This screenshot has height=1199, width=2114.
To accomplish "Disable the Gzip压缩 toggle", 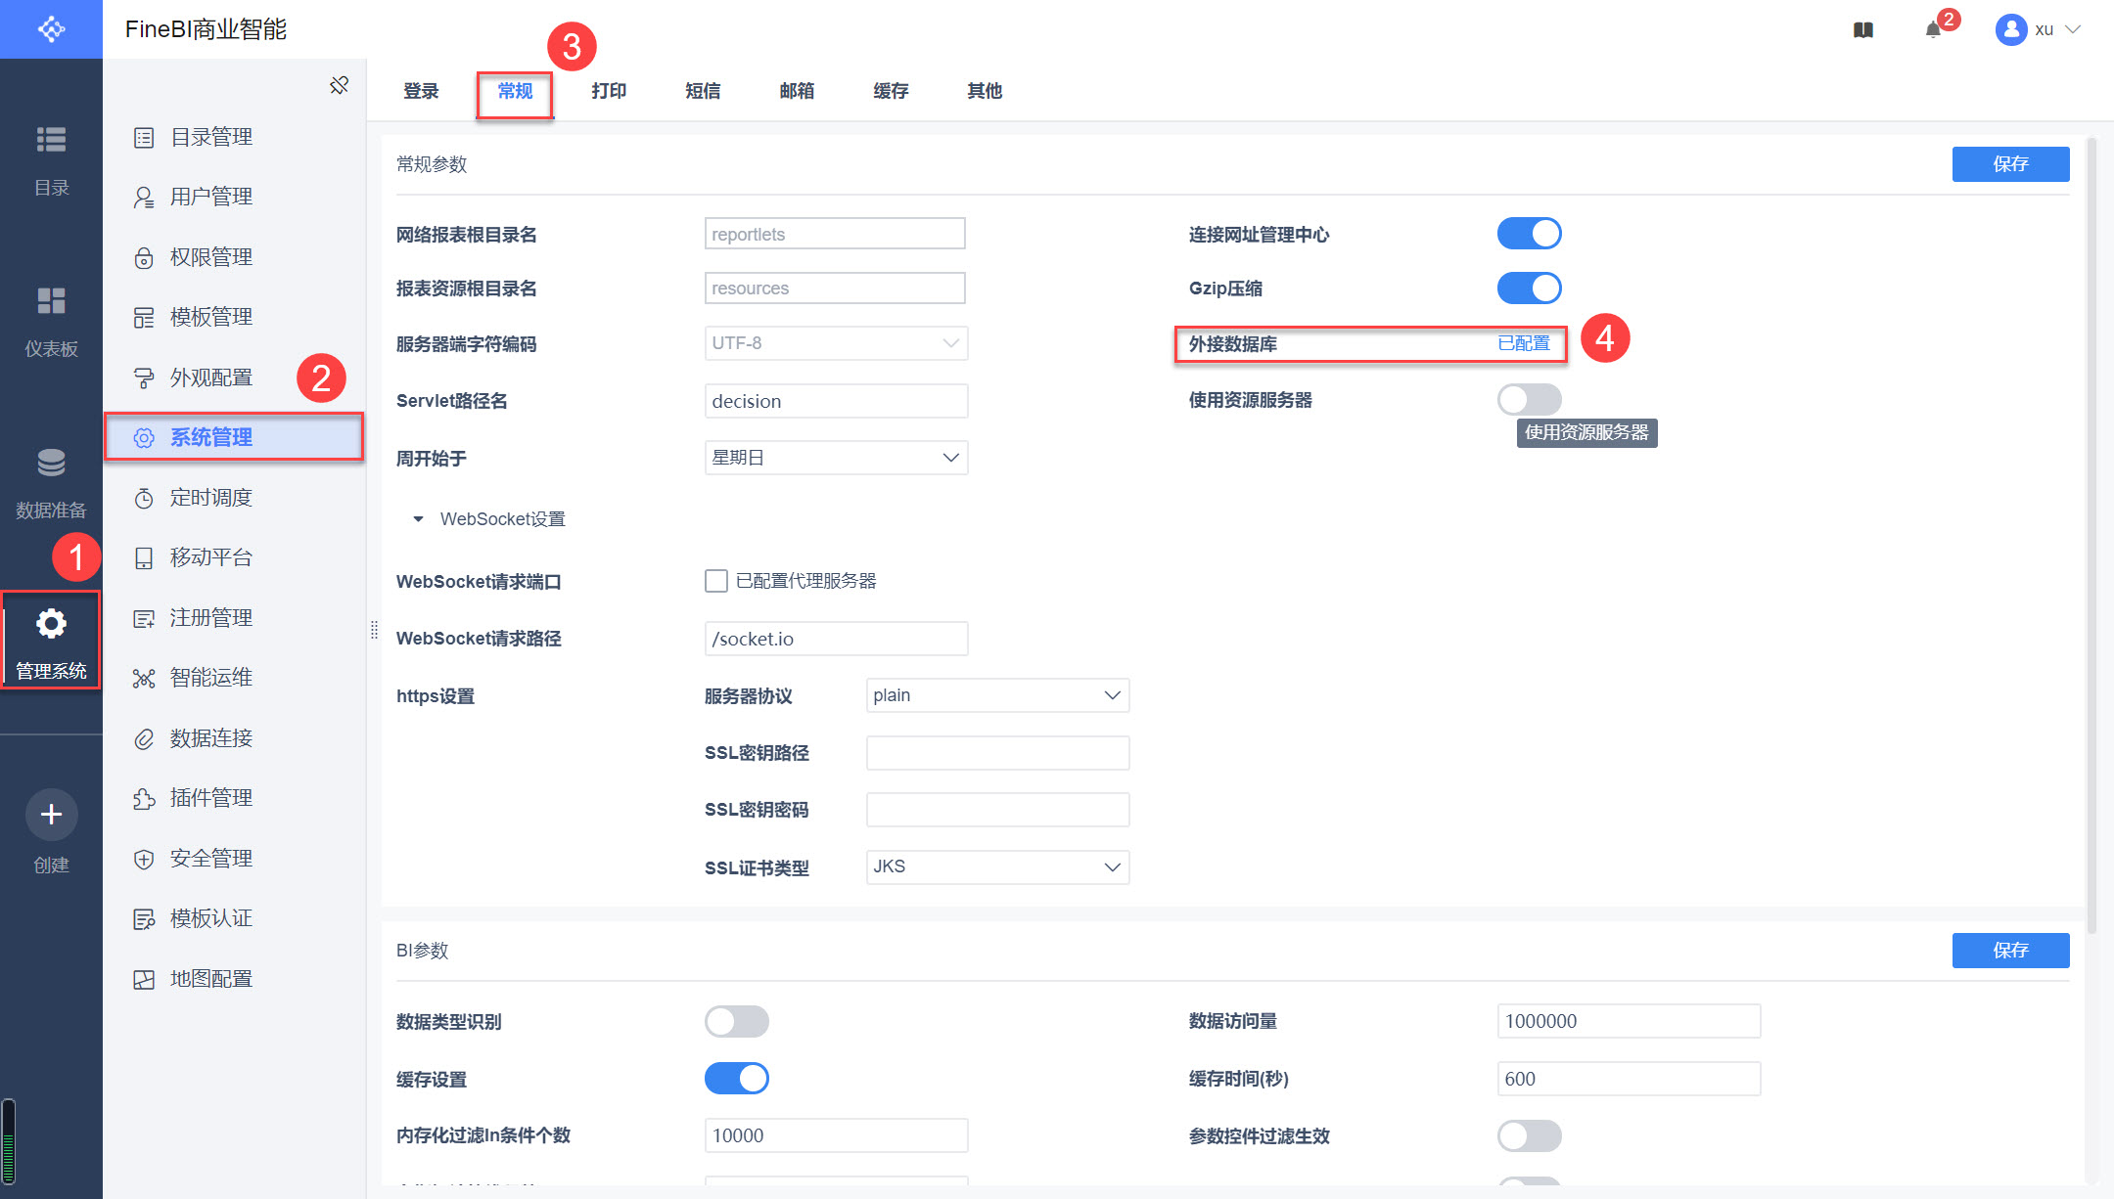I will click(1529, 289).
